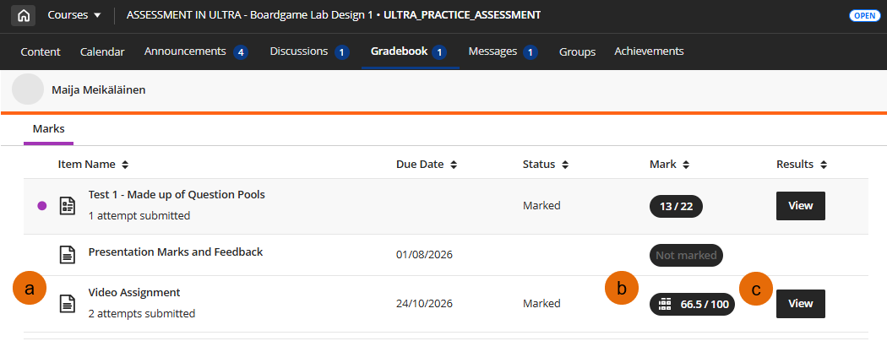Click the Announcements notification badge showing 4
Screen dimensions: 887x341
point(241,52)
